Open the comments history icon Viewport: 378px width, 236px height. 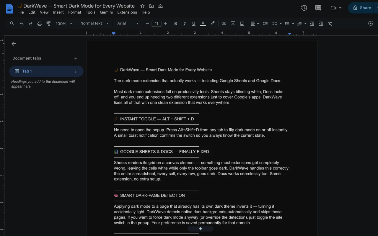tap(318, 8)
